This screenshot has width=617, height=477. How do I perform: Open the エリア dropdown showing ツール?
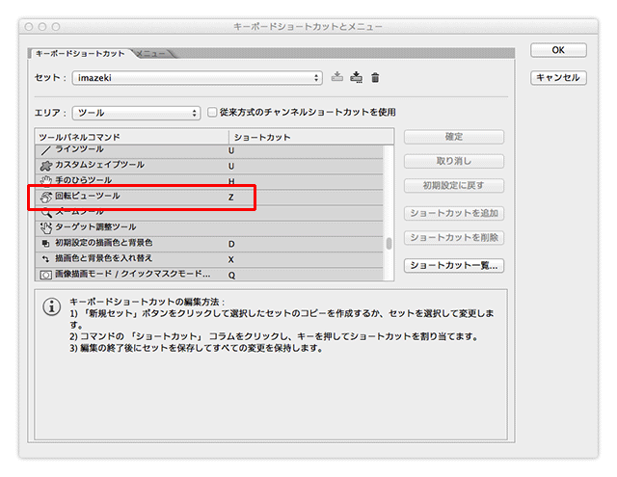tap(136, 113)
